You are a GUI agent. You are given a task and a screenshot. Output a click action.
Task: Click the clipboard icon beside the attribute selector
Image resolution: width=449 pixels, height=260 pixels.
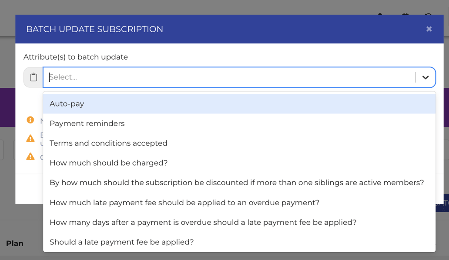pos(33,77)
